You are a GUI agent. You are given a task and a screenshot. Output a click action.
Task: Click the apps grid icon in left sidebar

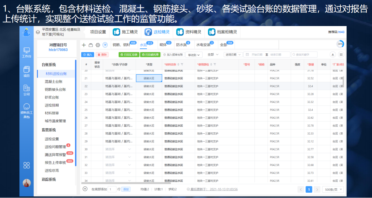(26, 165)
